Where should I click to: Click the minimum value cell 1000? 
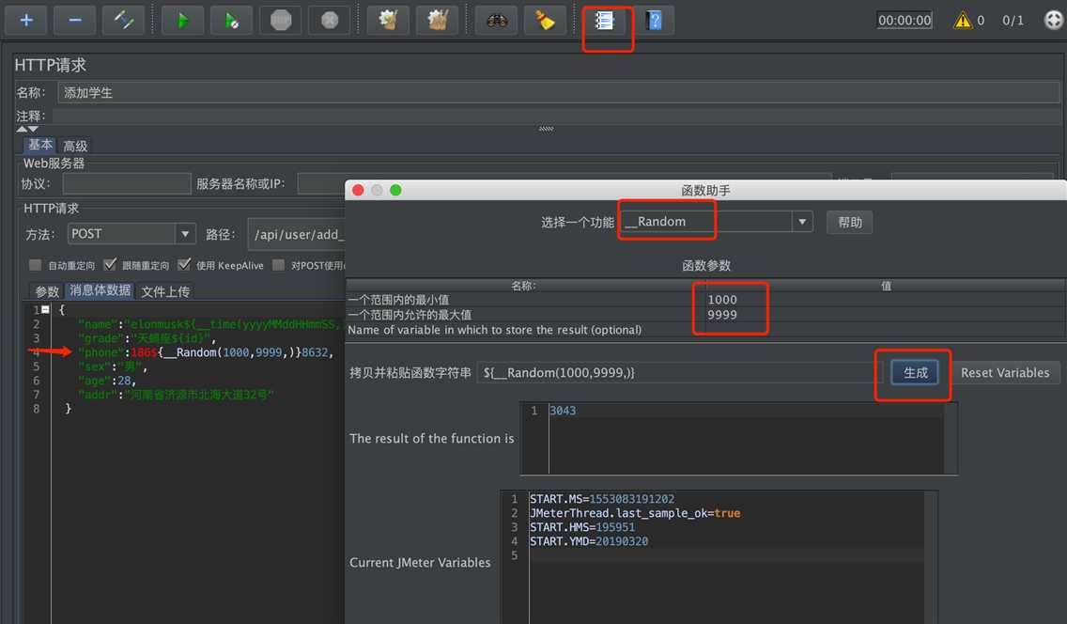[x=886, y=300]
